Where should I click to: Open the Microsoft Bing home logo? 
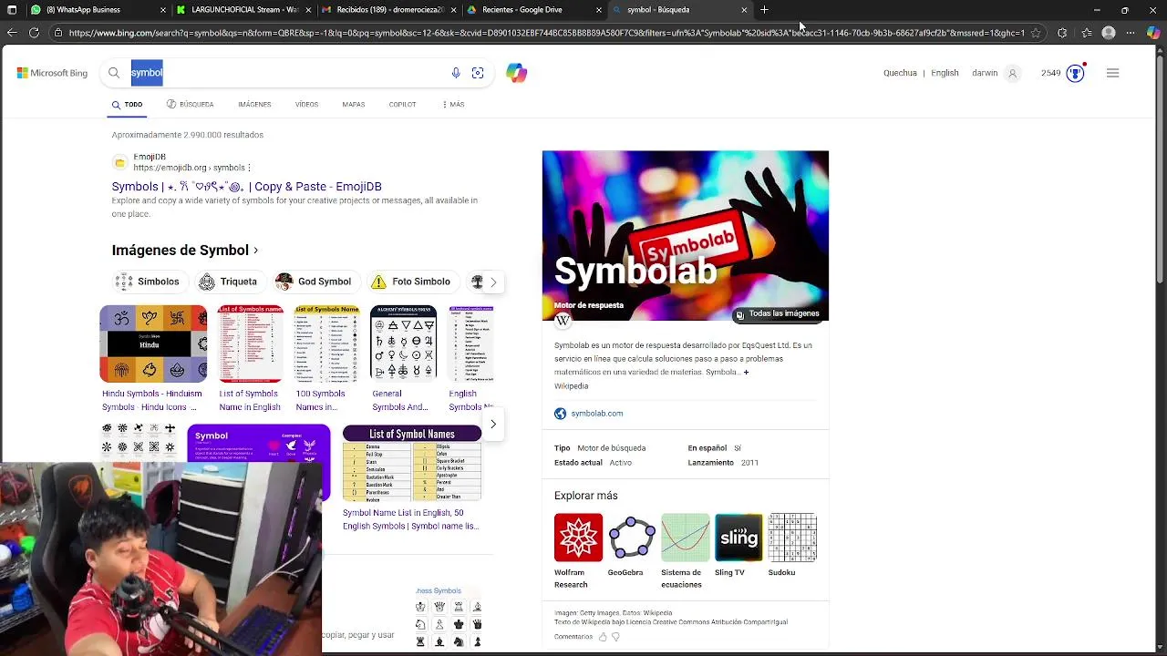(52, 73)
